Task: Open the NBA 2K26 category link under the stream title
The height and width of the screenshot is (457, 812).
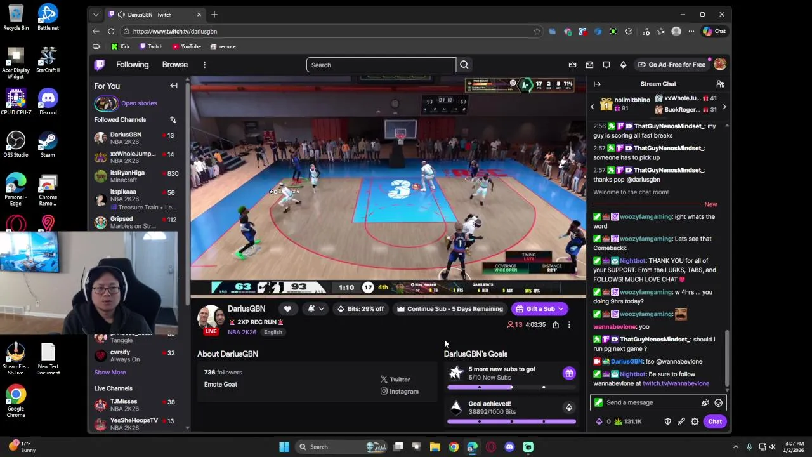Action: [x=242, y=333]
